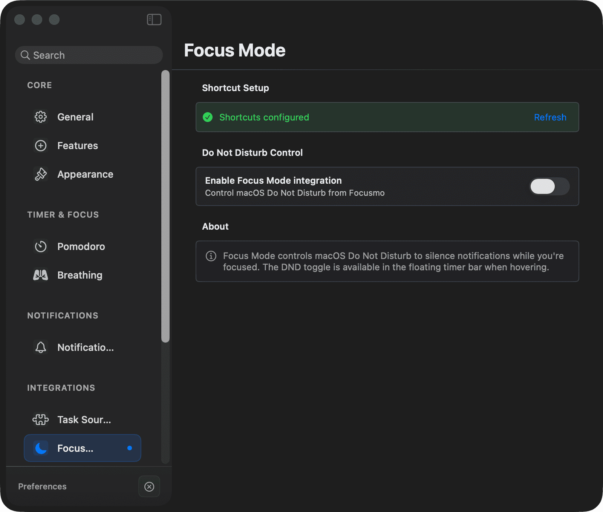Click the Shortcuts configured text

(264, 117)
